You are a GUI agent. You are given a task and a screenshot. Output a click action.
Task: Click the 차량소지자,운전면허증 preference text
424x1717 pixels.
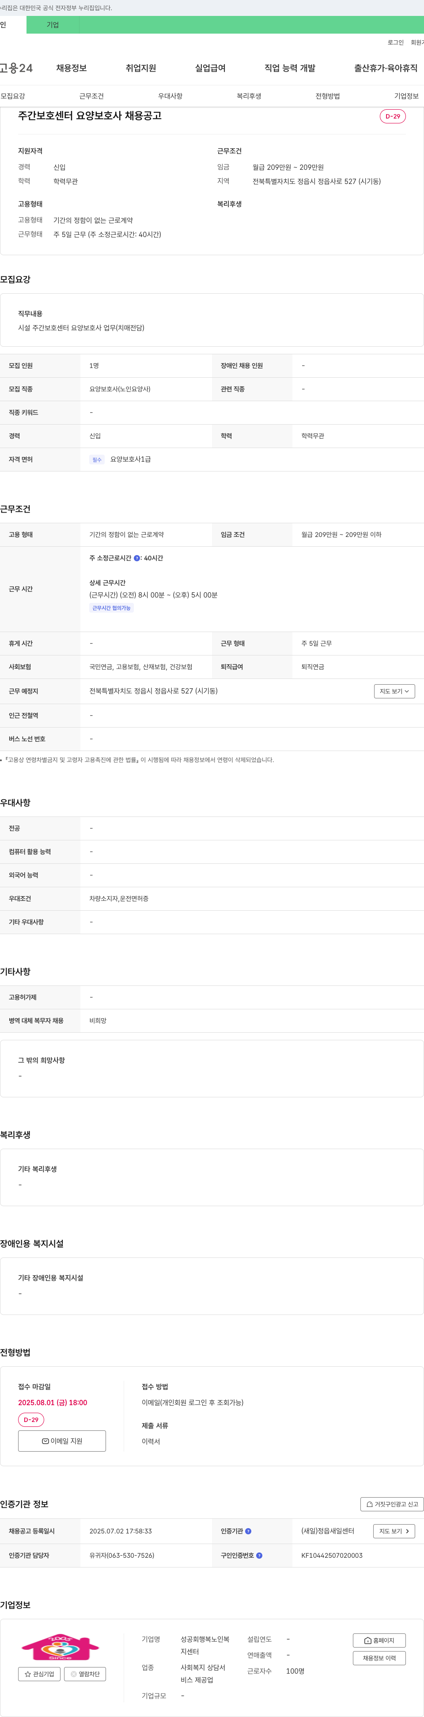(x=118, y=898)
